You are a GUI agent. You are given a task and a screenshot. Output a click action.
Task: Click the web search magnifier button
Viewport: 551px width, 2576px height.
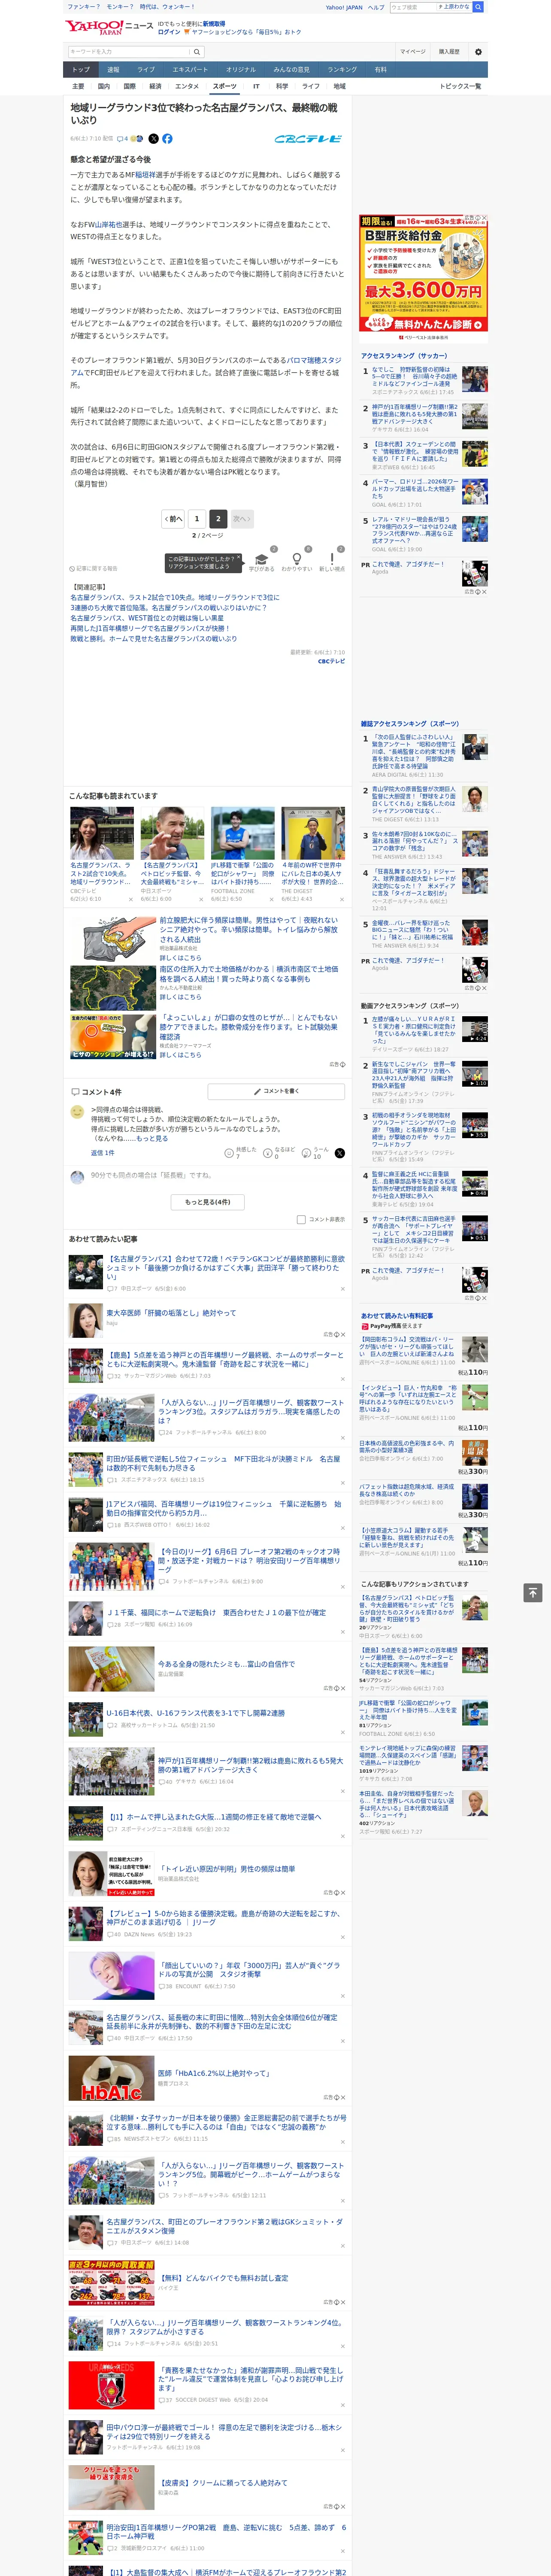pos(478,7)
